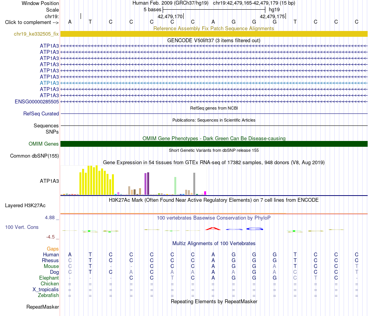Open the chr19_ke332505_fix track label
The image size is (368, 316).
36,34
